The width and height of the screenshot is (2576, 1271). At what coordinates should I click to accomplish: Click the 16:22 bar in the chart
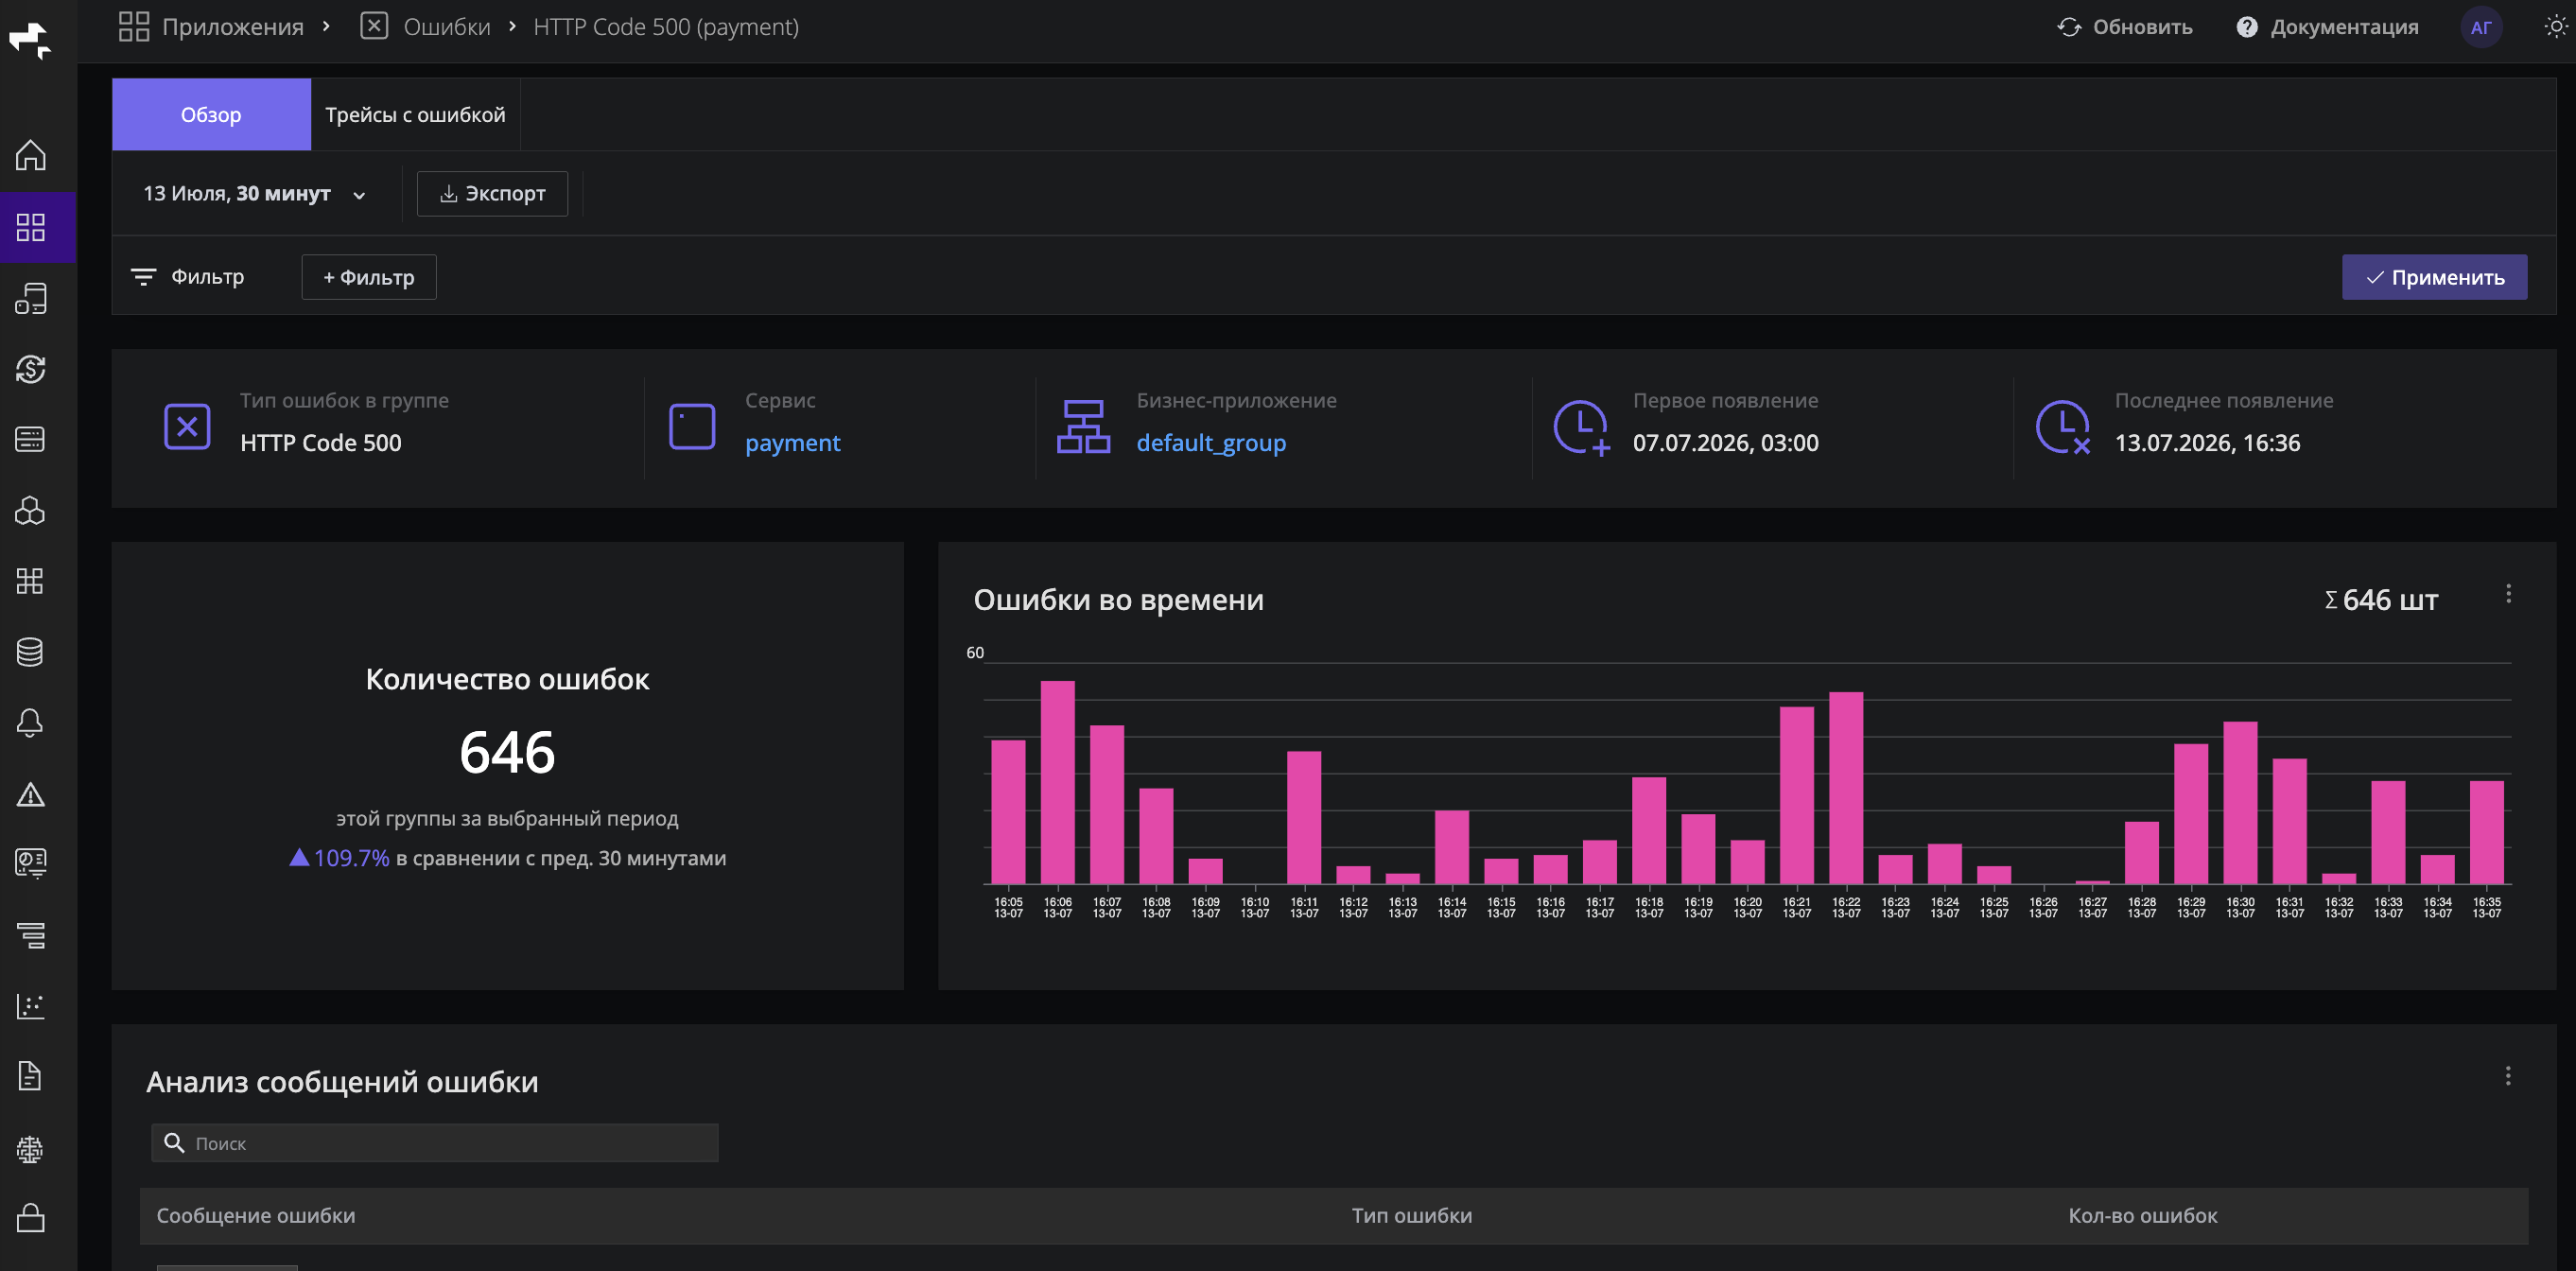coord(1846,788)
